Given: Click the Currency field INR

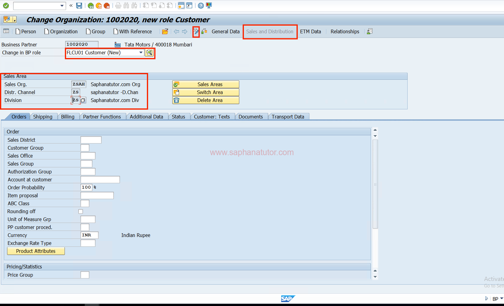Looking at the screenshot, I should [89, 235].
